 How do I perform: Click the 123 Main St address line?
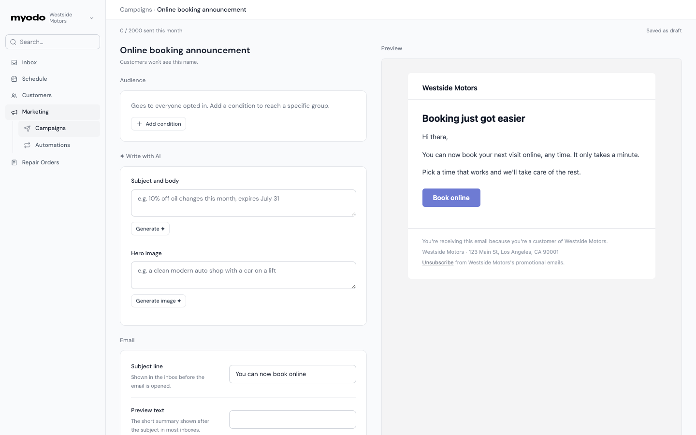[x=491, y=252]
